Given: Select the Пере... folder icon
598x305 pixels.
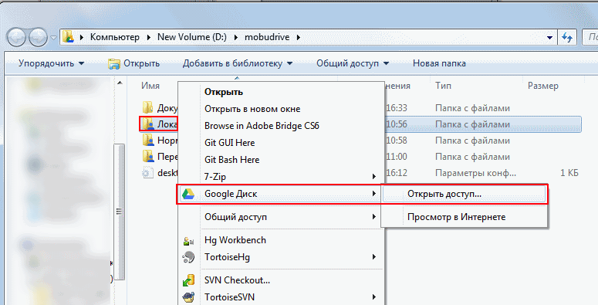Looking at the screenshot, I should (x=148, y=157).
